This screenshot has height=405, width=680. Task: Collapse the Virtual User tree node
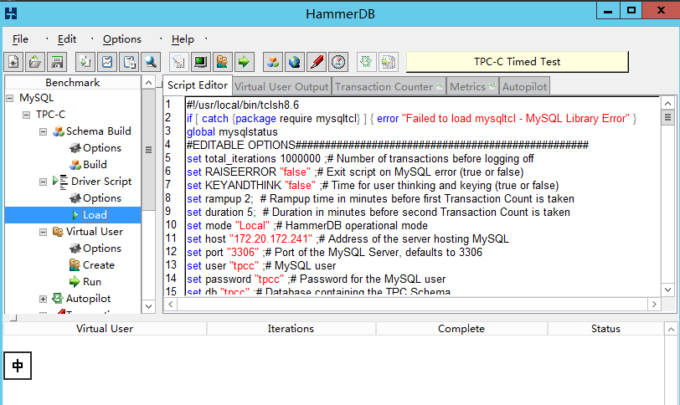point(43,232)
